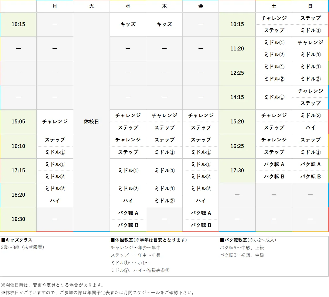This screenshot has height=297, width=329.
Task: Select the 17:30 weekend time slot
Action: 237,170
